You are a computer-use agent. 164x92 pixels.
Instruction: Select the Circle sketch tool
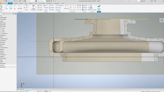pyautogui.click(x=11, y=7)
